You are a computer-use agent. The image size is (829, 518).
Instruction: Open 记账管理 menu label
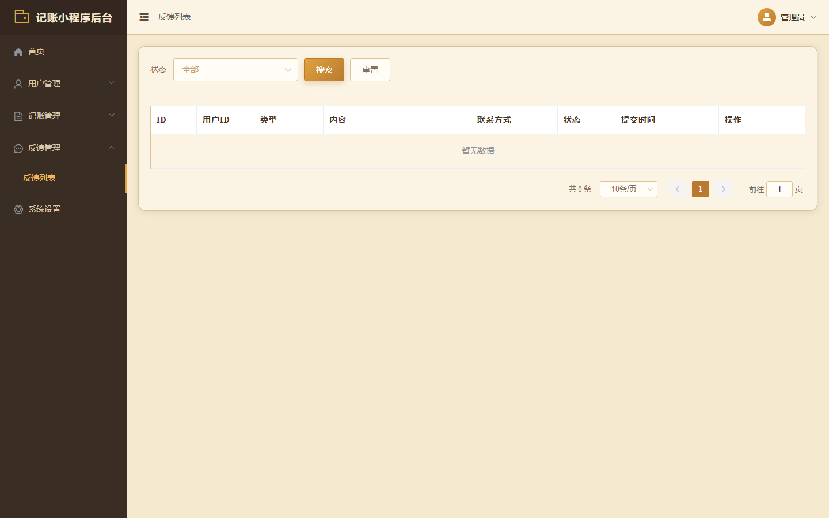click(x=44, y=116)
